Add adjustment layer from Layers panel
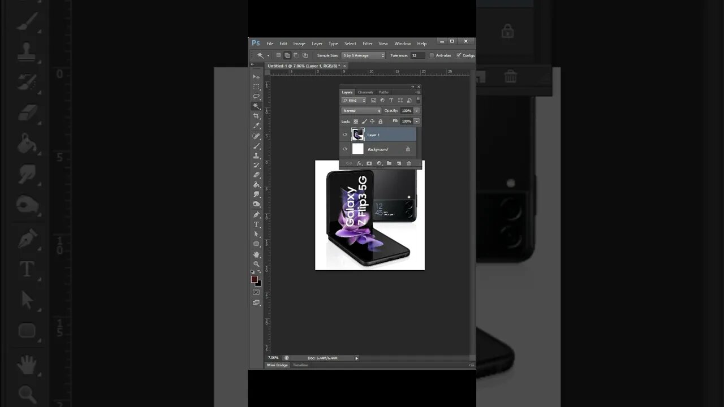The image size is (724, 407). point(380,163)
